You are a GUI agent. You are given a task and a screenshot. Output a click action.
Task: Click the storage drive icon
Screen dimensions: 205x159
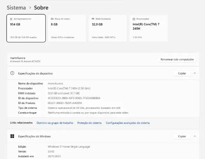coord(11,19)
